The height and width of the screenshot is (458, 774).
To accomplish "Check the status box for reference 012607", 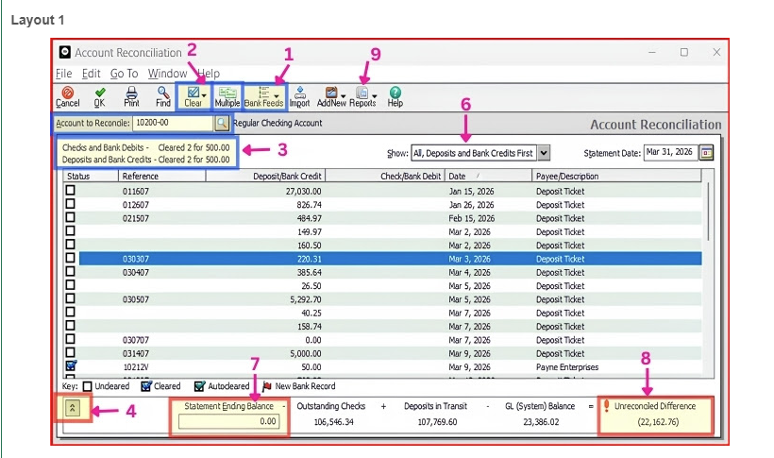I will (71, 204).
